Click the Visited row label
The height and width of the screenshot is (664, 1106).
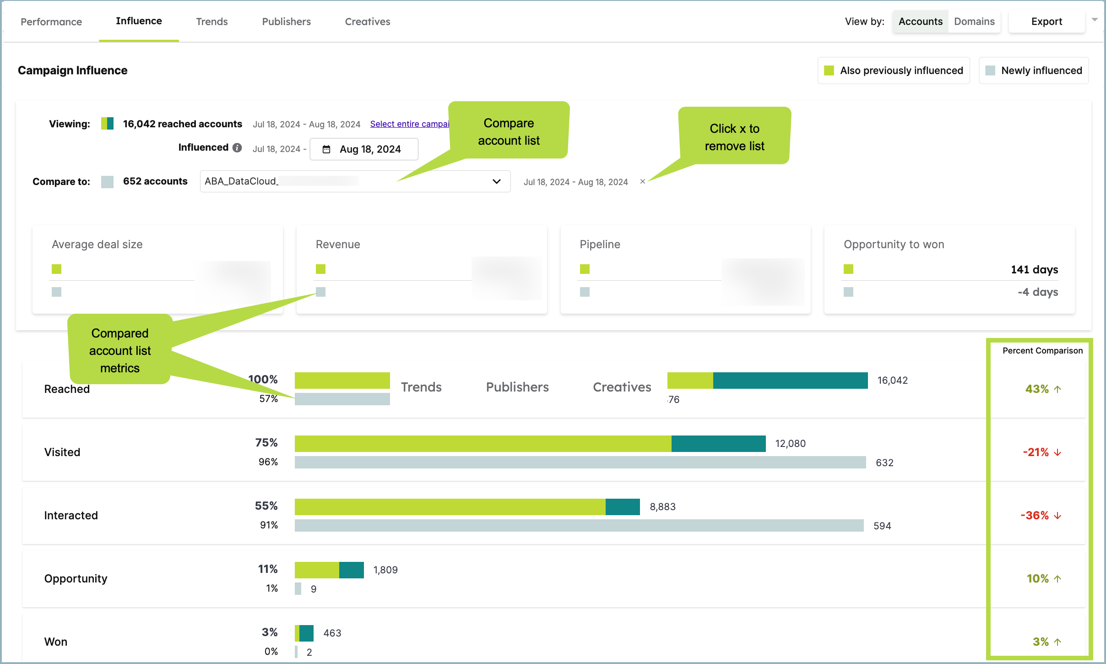click(x=62, y=452)
